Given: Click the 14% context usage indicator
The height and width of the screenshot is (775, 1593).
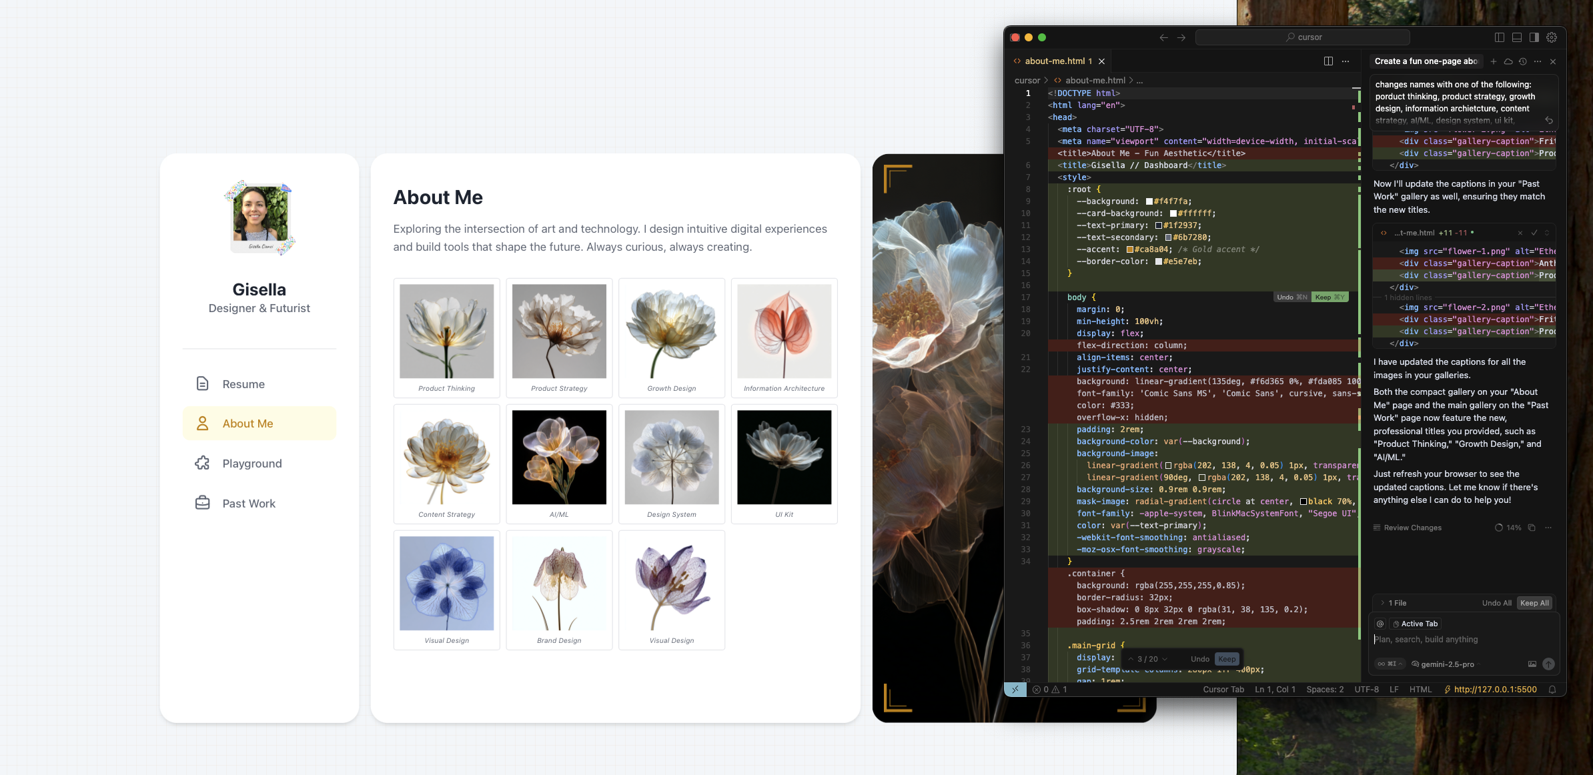Looking at the screenshot, I should click(x=1508, y=528).
